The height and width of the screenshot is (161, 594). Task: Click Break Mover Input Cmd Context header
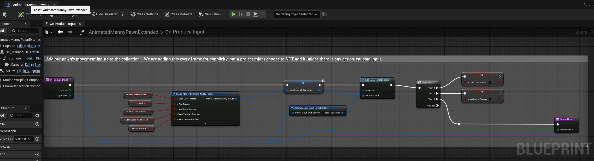[x=318, y=108]
